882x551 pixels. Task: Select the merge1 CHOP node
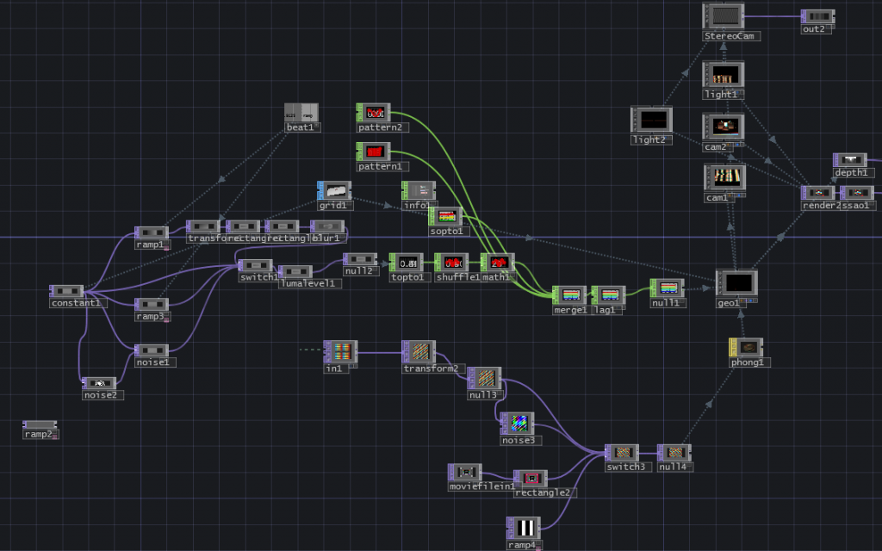click(x=569, y=294)
